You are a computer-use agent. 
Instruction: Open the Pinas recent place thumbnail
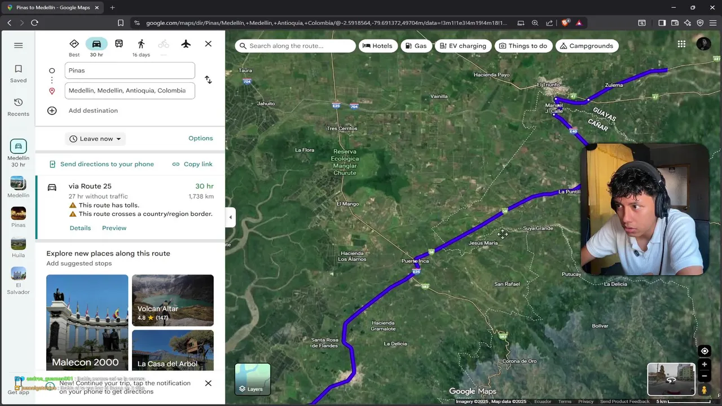click(18, 217)
